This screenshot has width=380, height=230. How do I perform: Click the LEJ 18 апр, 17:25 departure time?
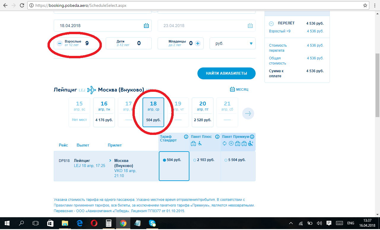90,166
